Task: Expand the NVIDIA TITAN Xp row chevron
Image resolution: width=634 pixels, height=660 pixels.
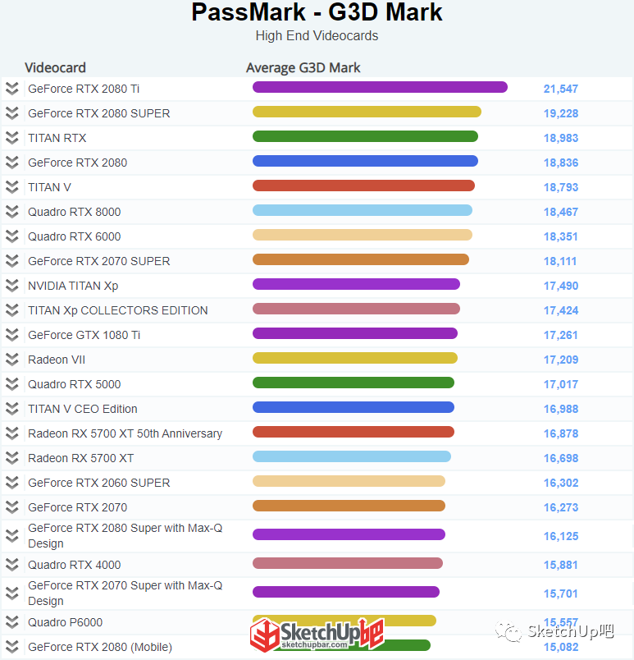Action: tap(12, 286)
